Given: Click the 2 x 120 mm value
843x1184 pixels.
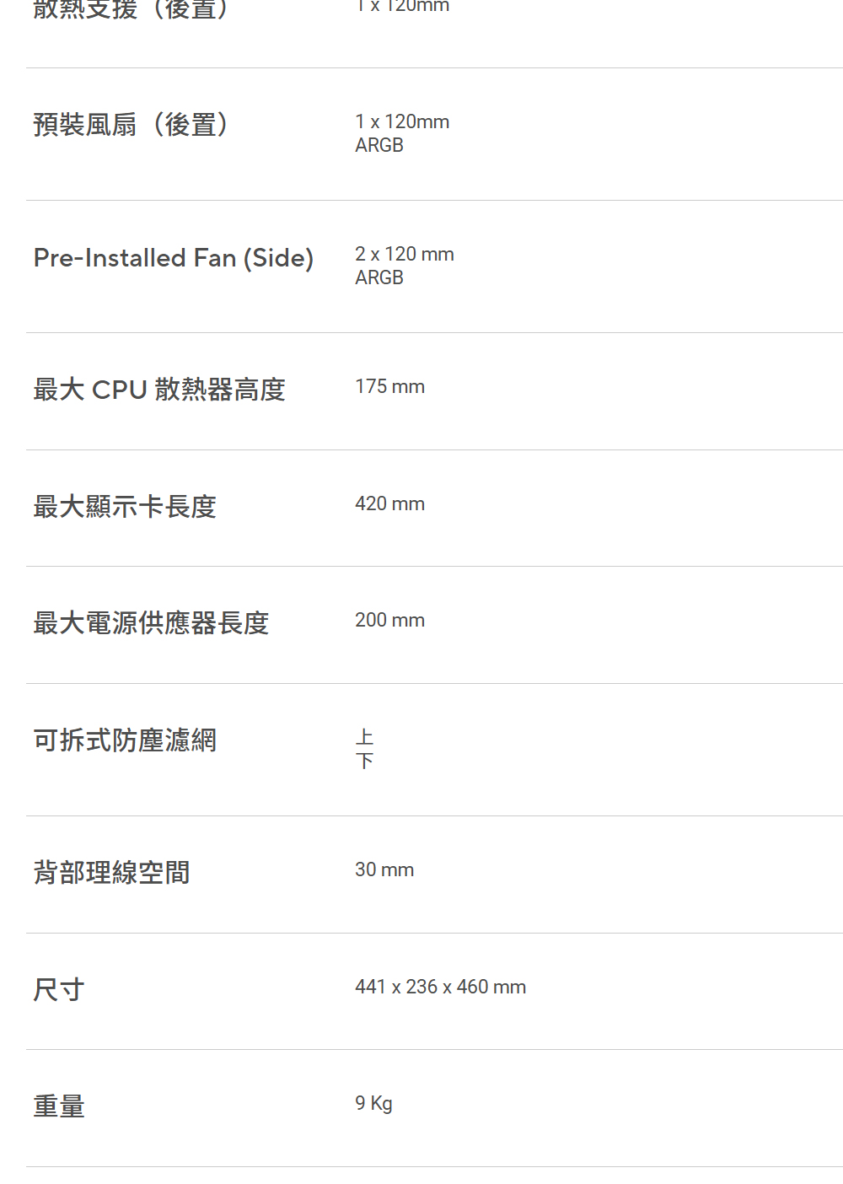Looking at the screenshot, I should tap(405, 254).
